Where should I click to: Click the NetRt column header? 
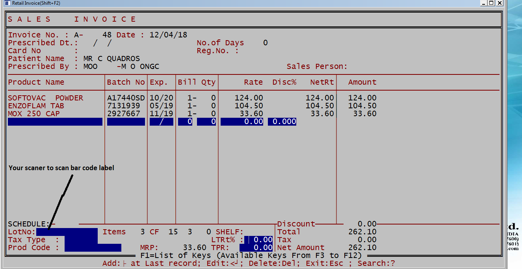pyautogui.click(x=322, y=82)
